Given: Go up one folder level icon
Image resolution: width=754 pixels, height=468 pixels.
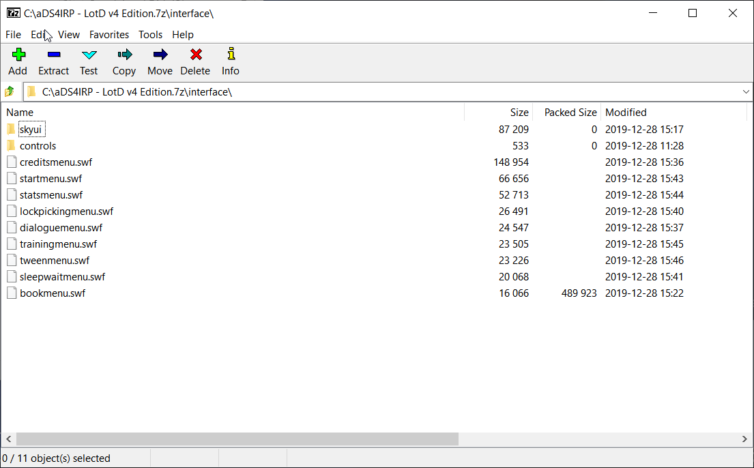Looking at the screenshot, I should pos(10,91).
